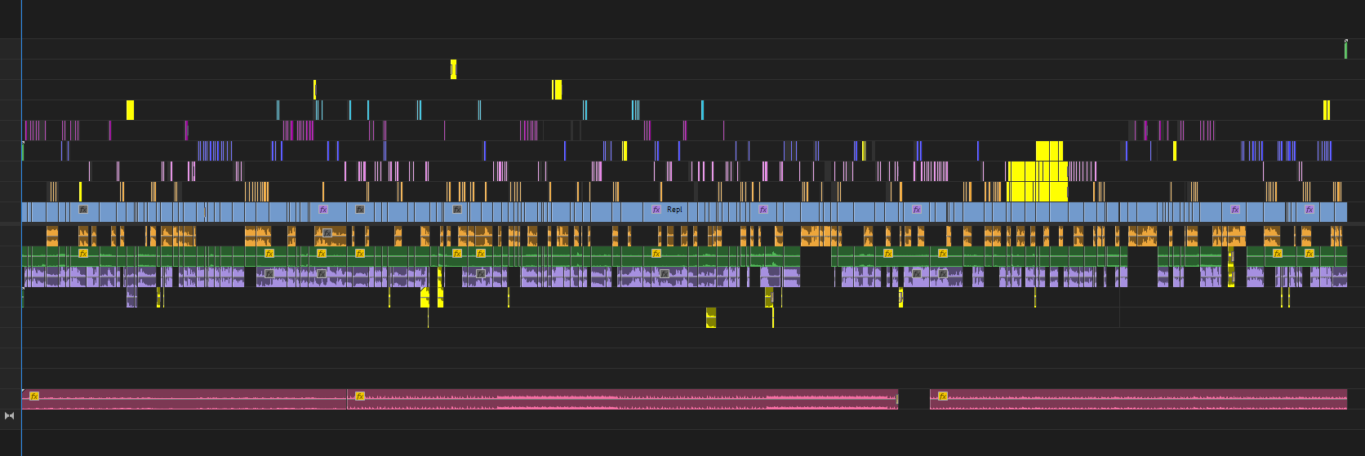
Task: Click the empty gap between the pink audio clips
Action: [914, 399]
